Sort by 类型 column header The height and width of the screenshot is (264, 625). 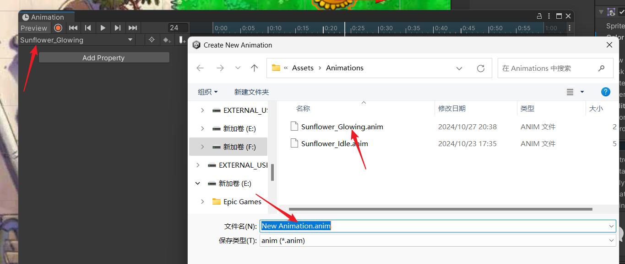(527, 108)
